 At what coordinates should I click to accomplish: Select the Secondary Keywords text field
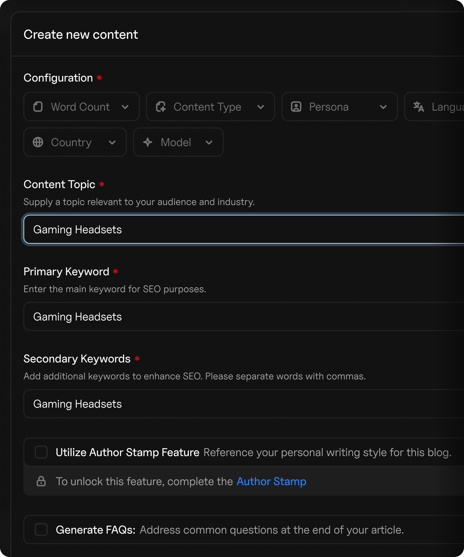242,404
